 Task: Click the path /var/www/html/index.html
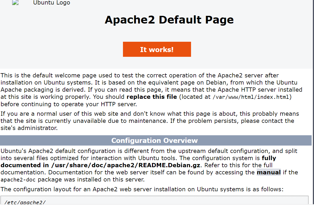click(x=251, y=97)
